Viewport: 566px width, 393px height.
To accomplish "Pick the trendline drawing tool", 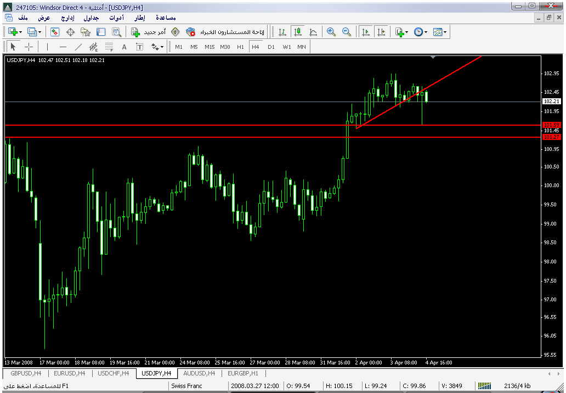I will click(x=78, y=47).
